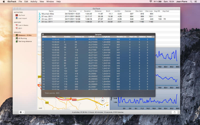This screenshot has width=200, height=125.
Task: Select Mountain Bike activity row
Action: tap(109, 14)
